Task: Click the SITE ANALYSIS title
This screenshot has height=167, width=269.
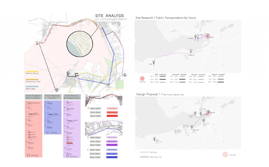Action: pos(110,16)
